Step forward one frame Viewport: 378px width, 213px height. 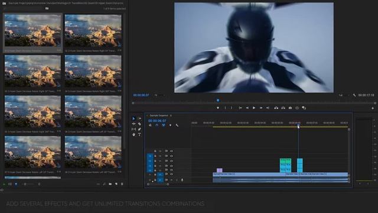261,108
